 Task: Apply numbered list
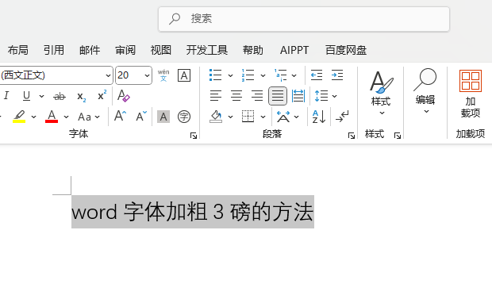point(248,75)
